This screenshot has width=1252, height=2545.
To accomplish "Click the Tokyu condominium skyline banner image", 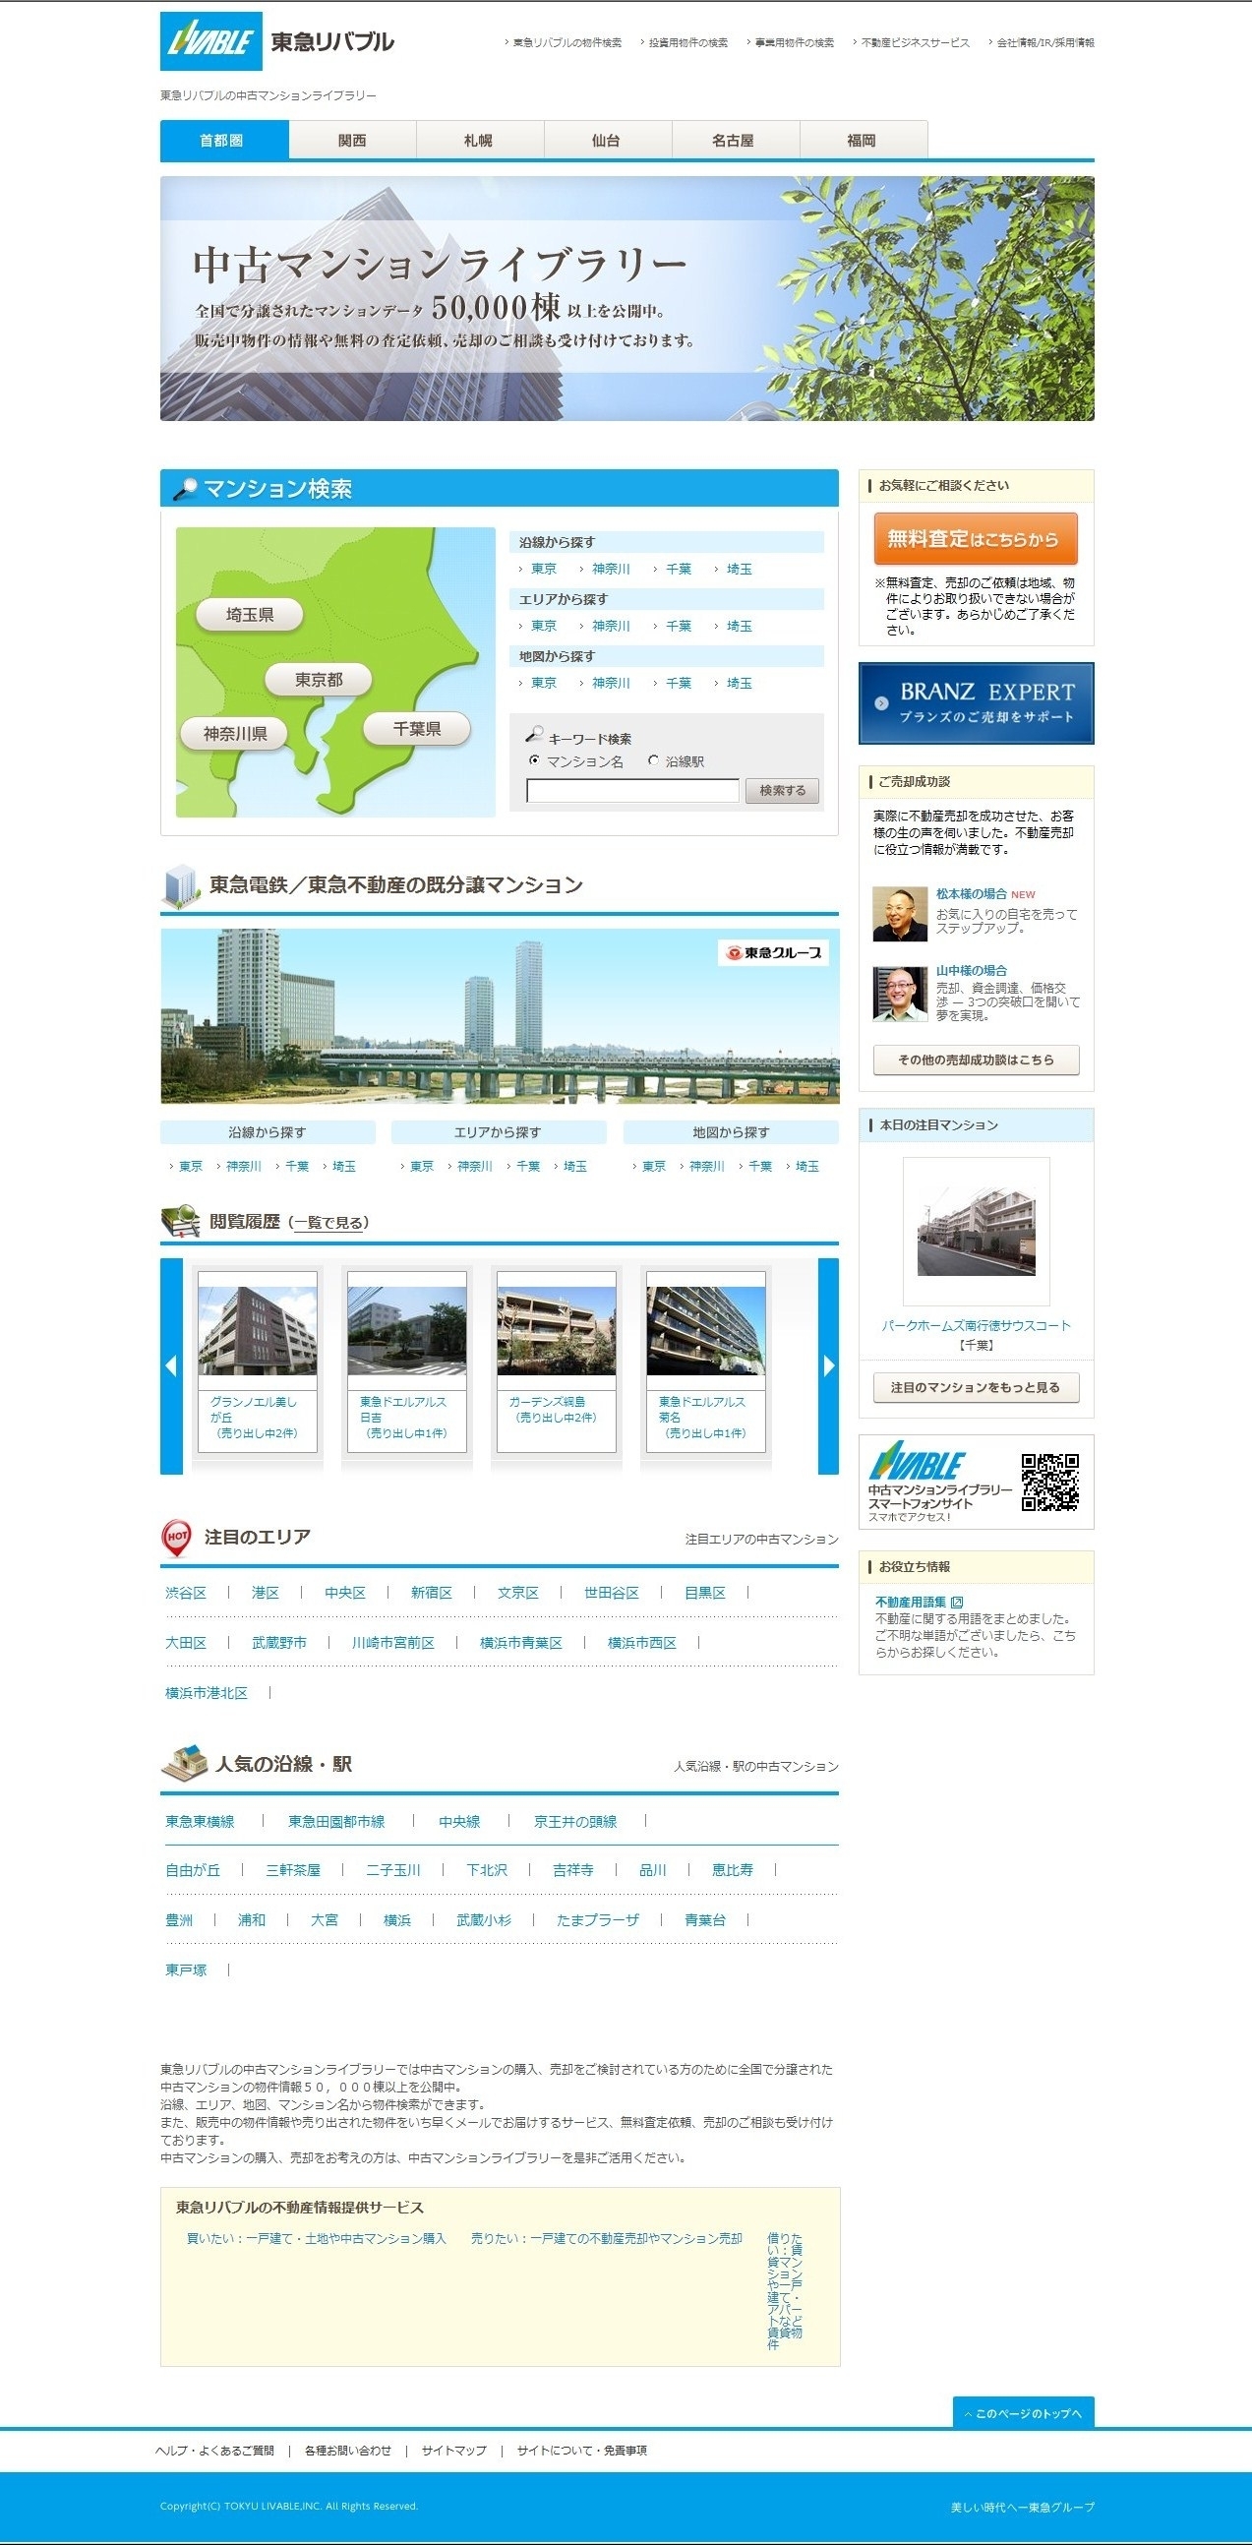I will tap(500, 1015).
